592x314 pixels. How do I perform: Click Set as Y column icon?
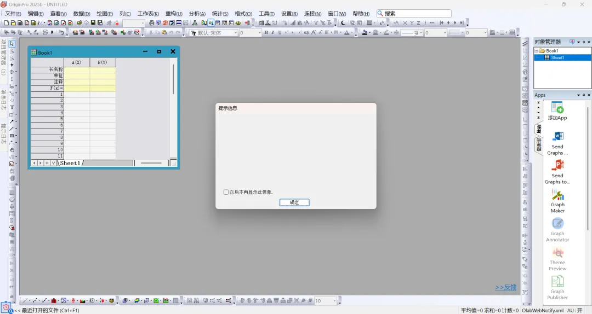click(412, 23)
